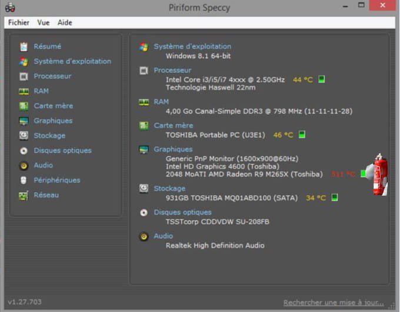400x312 pixels.
Task: Click Carte mère icon in summary panel
Action: tap(144, 126)
